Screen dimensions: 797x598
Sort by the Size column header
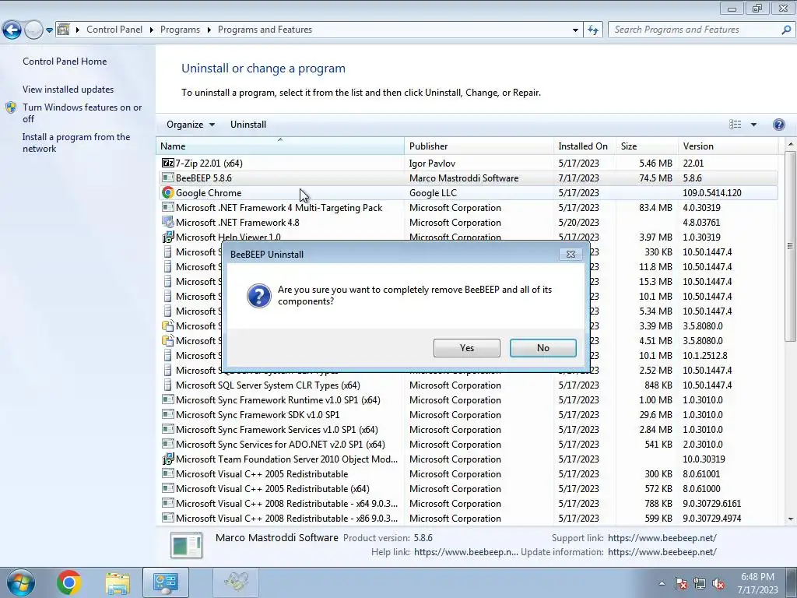[647, 146]
